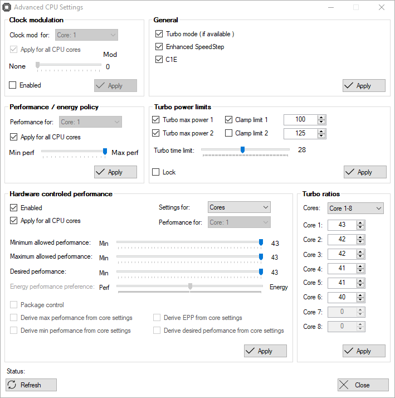Increase Core 3 turbo ratio with up arrow

(360, 251)
